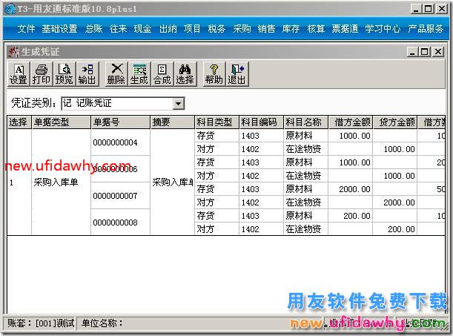453x336 pixels.
Task: Open 帮助 (Help) from the toolbar
Action: 214,74
